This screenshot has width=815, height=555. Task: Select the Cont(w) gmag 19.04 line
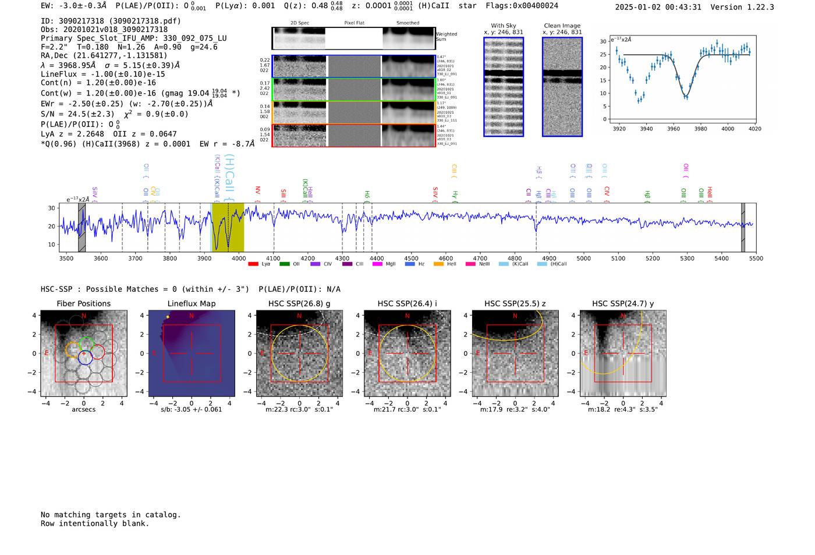tap(140, 93)
